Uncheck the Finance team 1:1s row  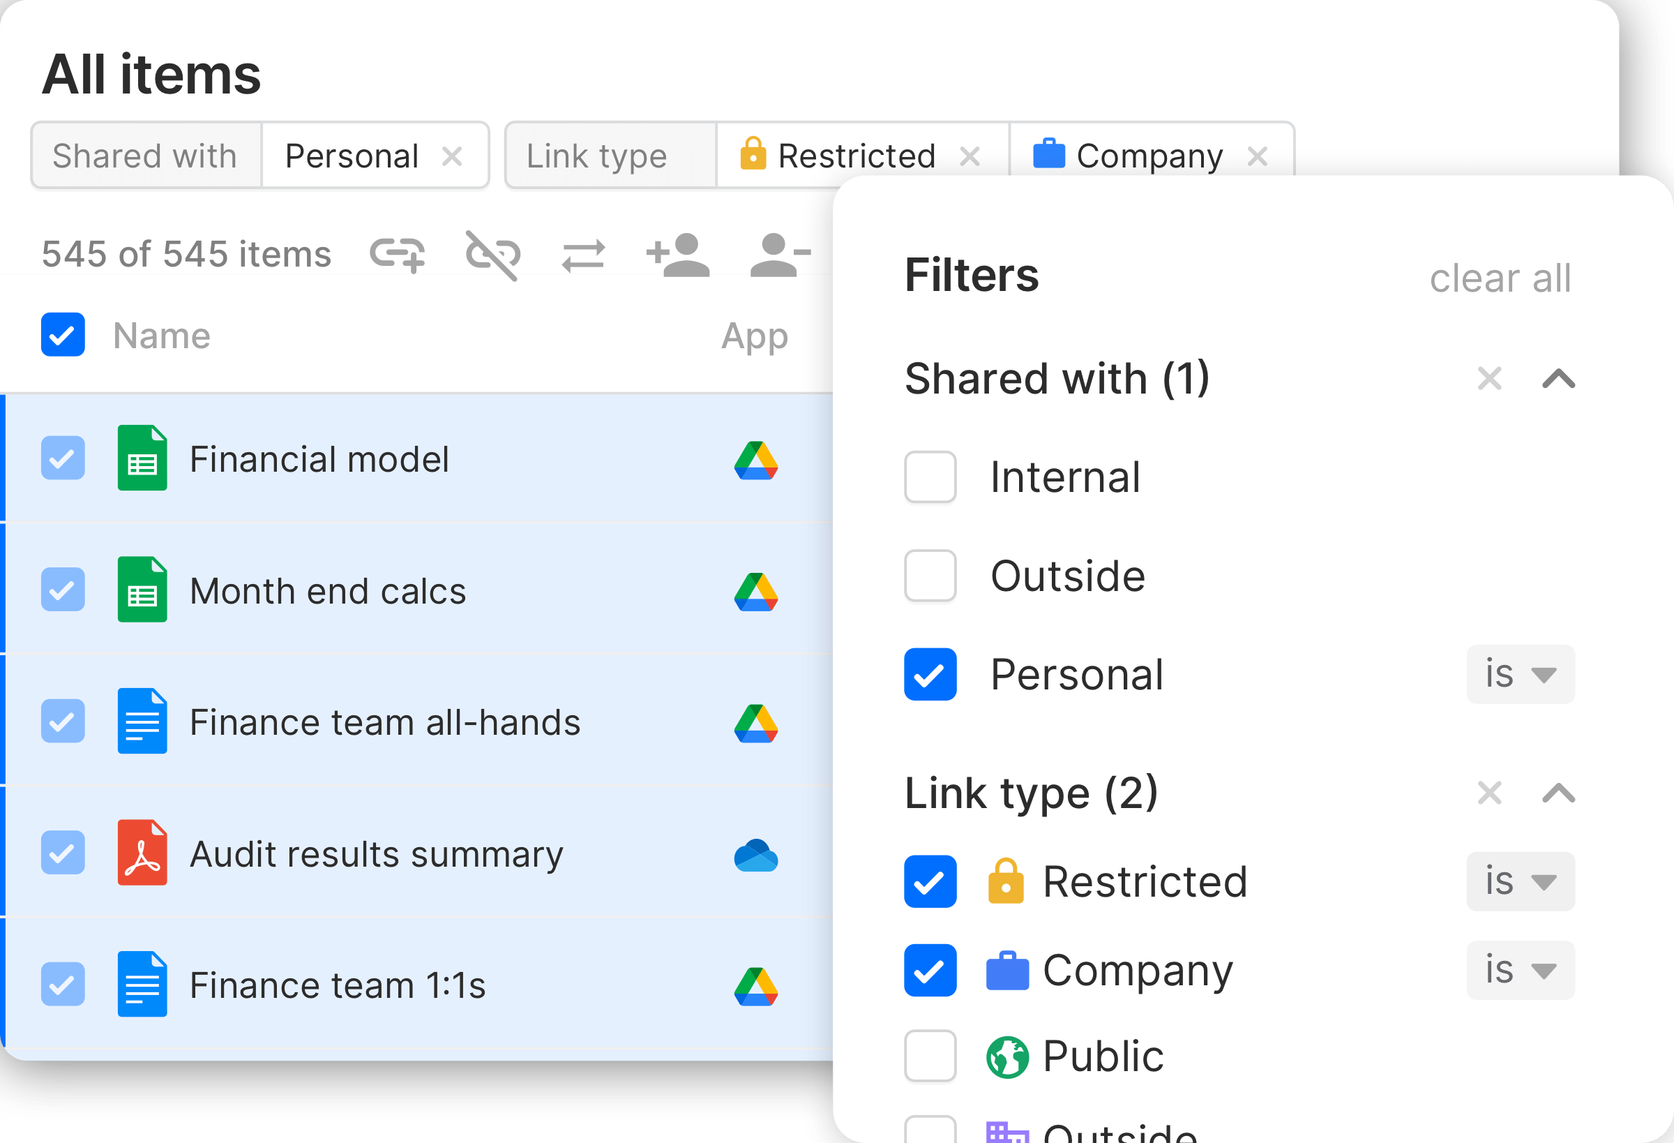63,985
